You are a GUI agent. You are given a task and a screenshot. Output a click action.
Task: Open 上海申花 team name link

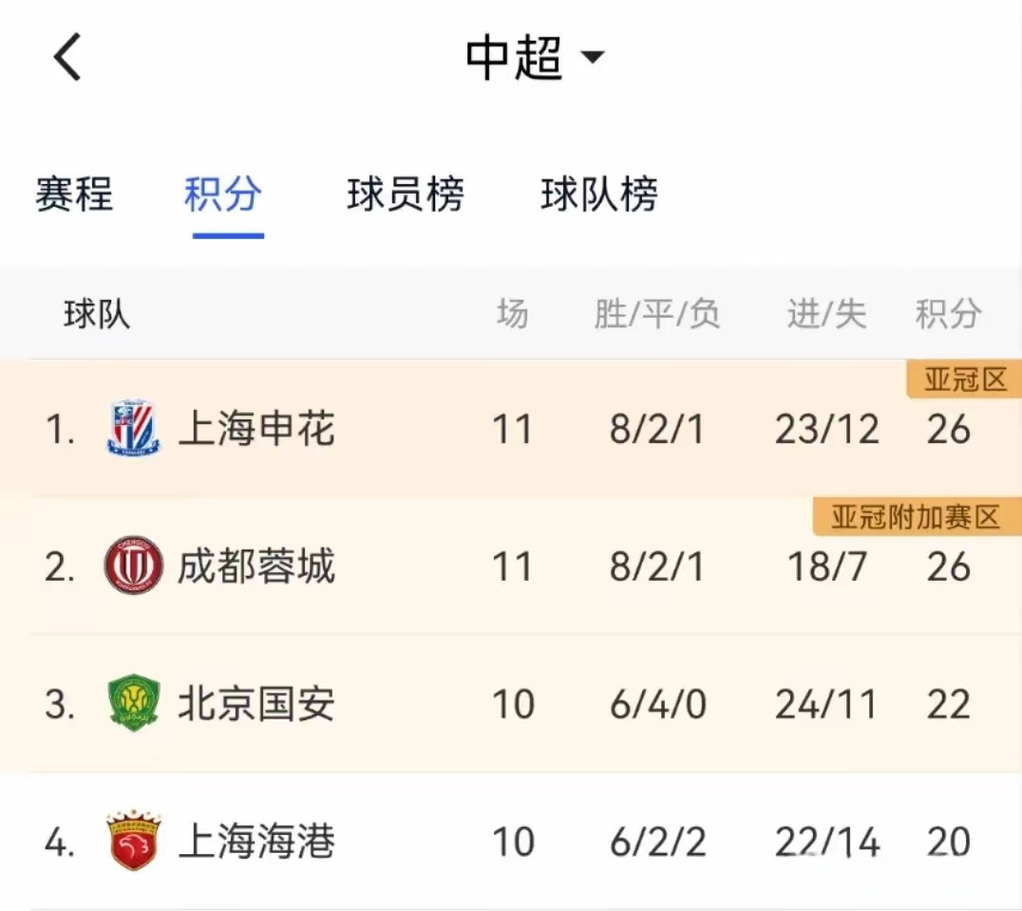[256, 430]
